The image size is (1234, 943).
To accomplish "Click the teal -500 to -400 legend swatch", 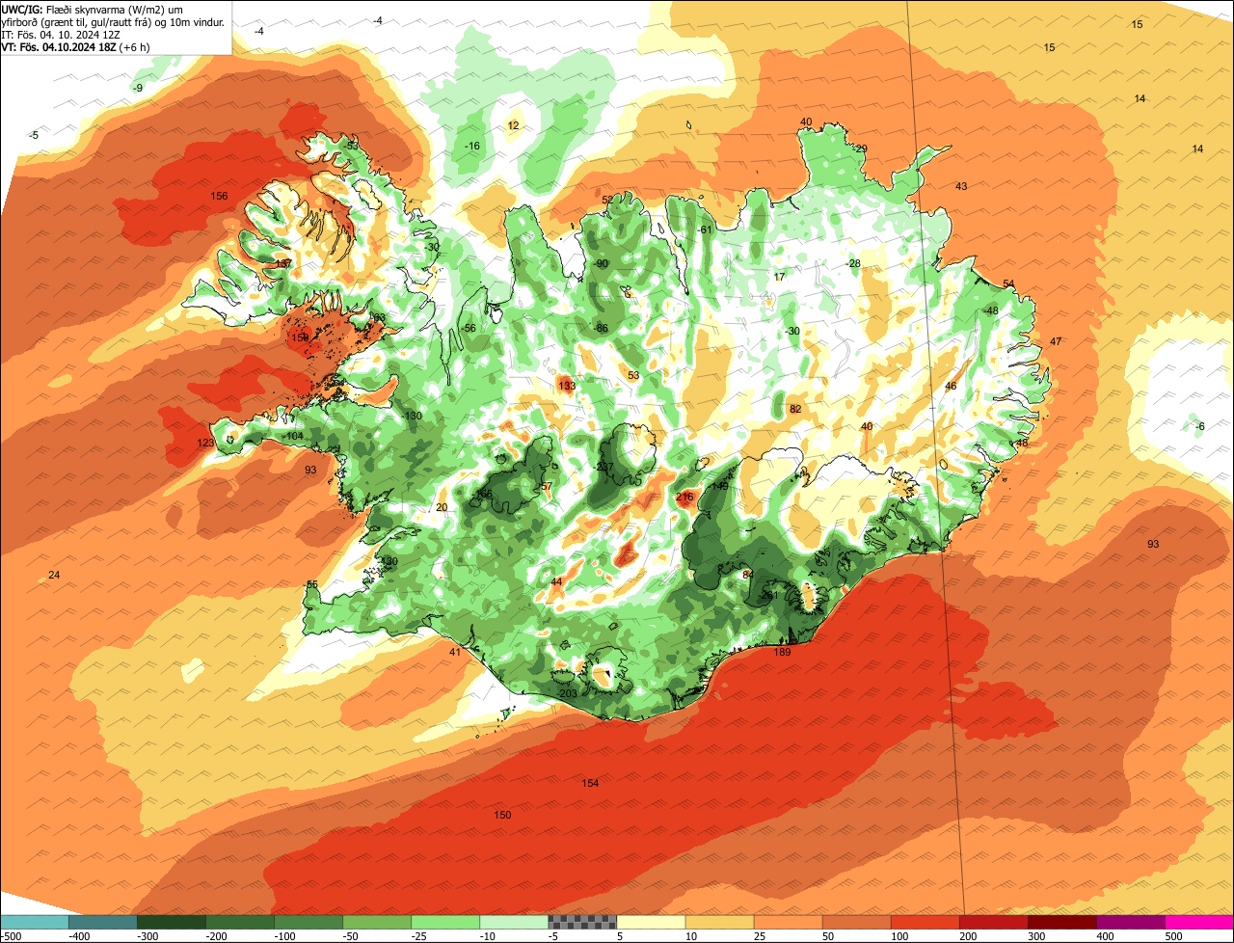I will pos(35,921).
